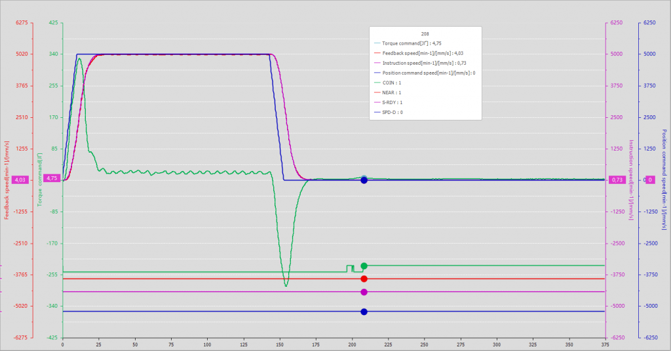Click the 208 cursor title in legend
671x351 pixels.
click(x=425, y=33)
